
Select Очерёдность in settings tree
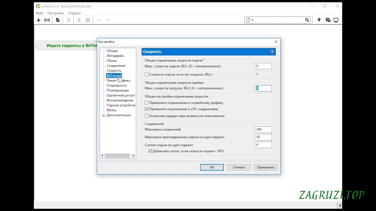[x=117, y=85]
